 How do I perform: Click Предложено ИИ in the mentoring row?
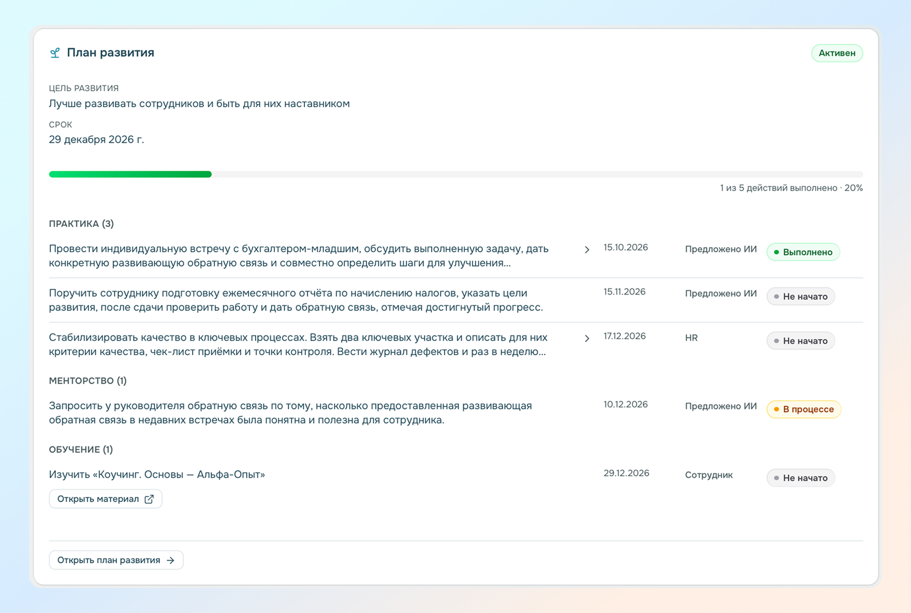(x=721, y=406)
